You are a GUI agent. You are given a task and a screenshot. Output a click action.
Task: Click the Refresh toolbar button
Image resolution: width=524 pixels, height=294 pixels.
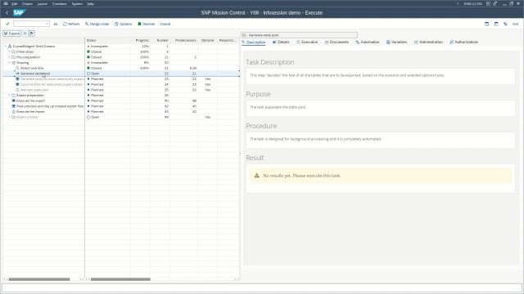point(71,24)
